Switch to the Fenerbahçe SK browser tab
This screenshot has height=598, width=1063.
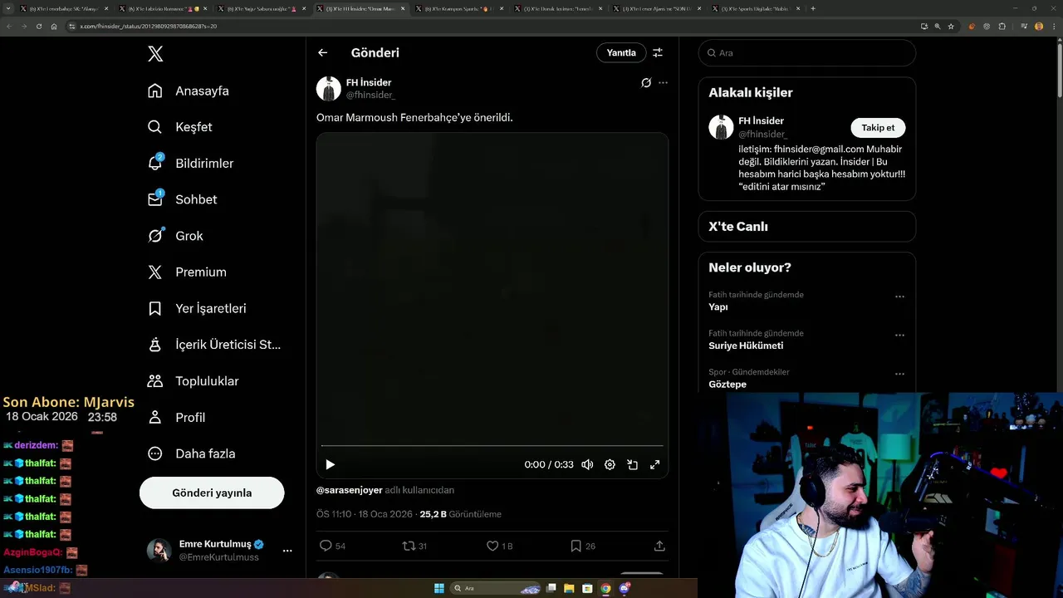tap(64, 8)
